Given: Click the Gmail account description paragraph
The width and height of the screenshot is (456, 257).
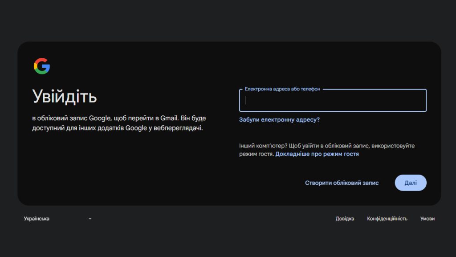Looking at the screenshot, I should click(x=119, y=123).
